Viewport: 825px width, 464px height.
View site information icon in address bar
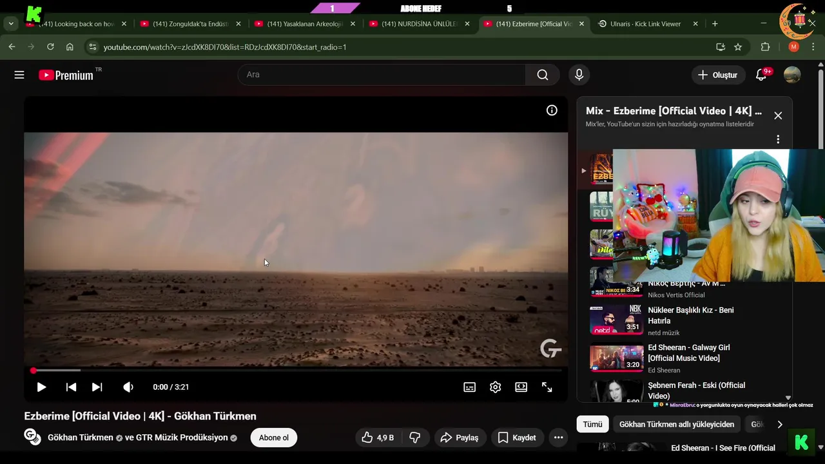(x=92, y=47)
